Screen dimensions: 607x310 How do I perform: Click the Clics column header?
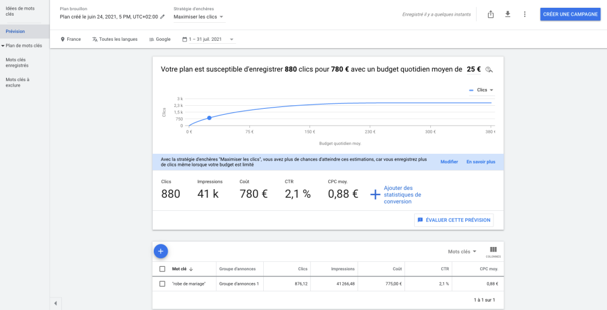click(303, 269)
